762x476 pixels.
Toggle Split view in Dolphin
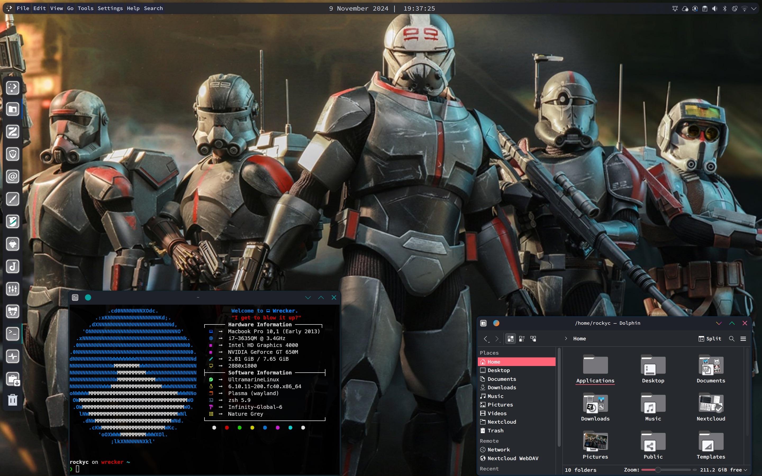tap(710, 338)
